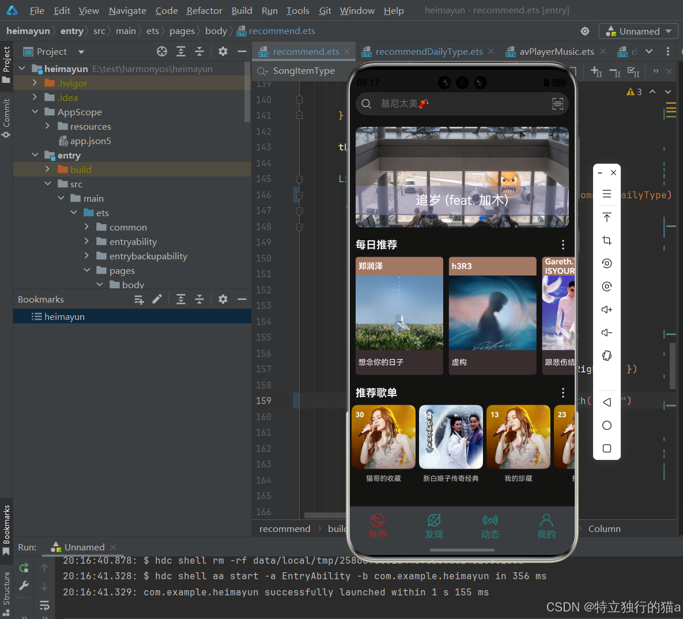Screen dimensions: 683x619
Task: Open the Build menu
Action: pyautogui.click(x=241, y=10)
